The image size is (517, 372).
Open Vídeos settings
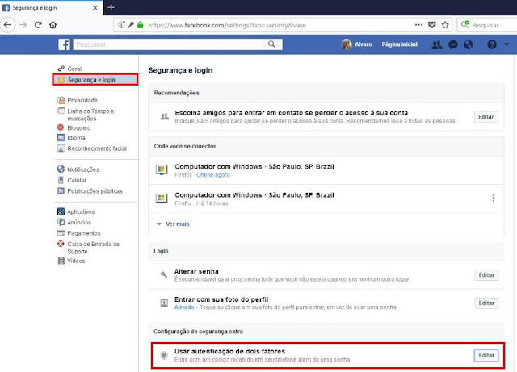coord(76,261)
